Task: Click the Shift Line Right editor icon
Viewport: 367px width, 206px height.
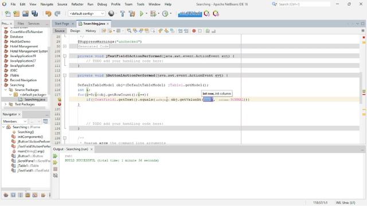Action: point(186,31)
